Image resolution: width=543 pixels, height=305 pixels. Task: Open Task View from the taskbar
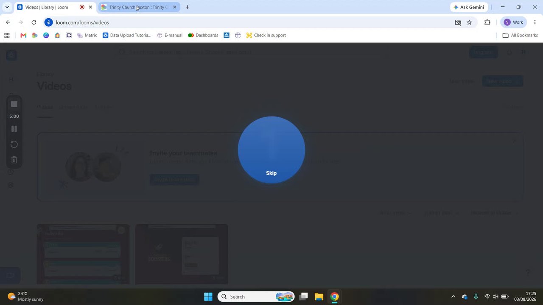(x=303, y=297)
